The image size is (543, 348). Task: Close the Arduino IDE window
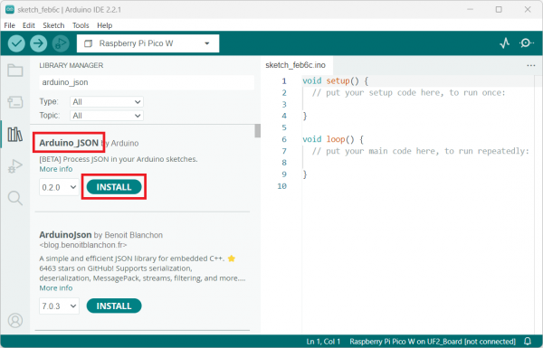click(x=528, y=9)
